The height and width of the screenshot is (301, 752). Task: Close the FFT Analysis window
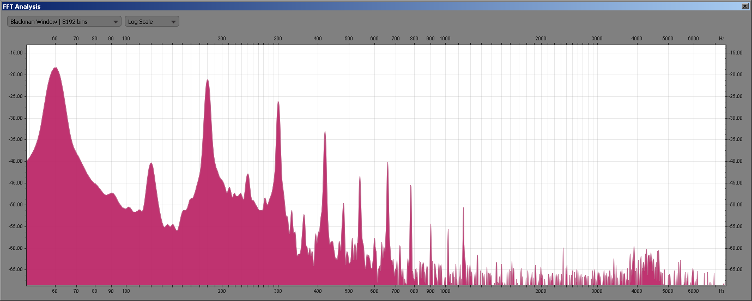click(x=745, y=6)
